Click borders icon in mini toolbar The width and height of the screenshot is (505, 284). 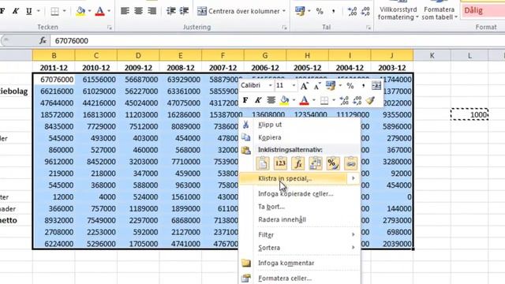pos(324,100)
